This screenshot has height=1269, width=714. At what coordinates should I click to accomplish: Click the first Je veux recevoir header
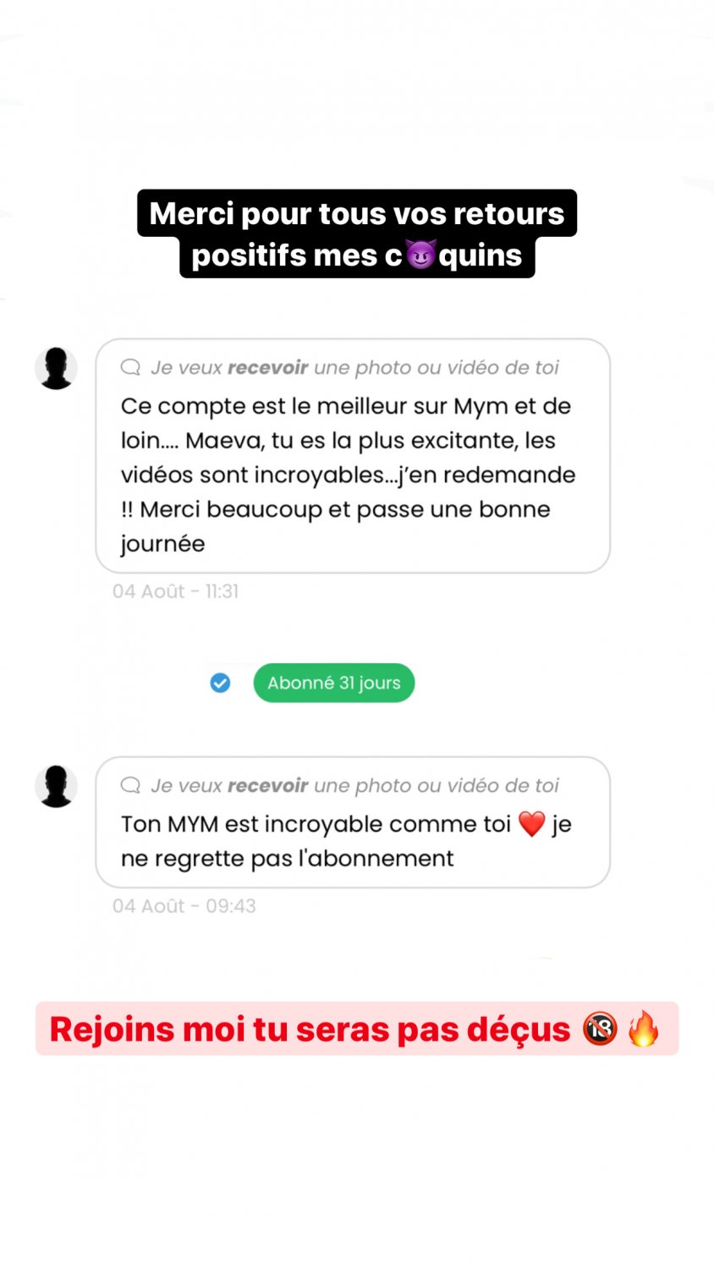pyautogui.click(x=354, y=367)
